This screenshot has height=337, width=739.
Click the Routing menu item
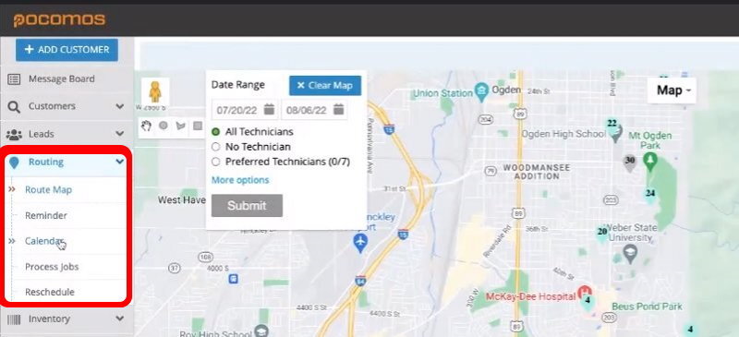coord(45,162)
